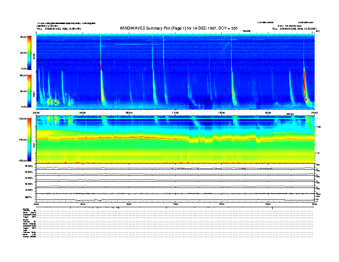
Task: Click 04:00 tick label below RAD1 spectrogram
Action: tap(83, 113)
